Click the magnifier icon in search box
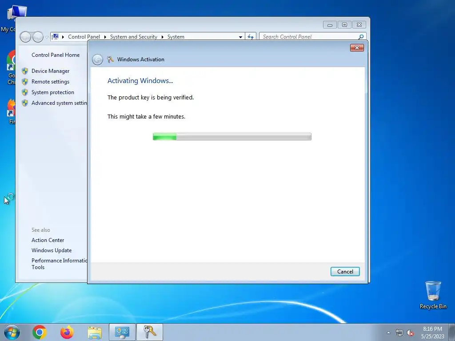 pos(361,37)
